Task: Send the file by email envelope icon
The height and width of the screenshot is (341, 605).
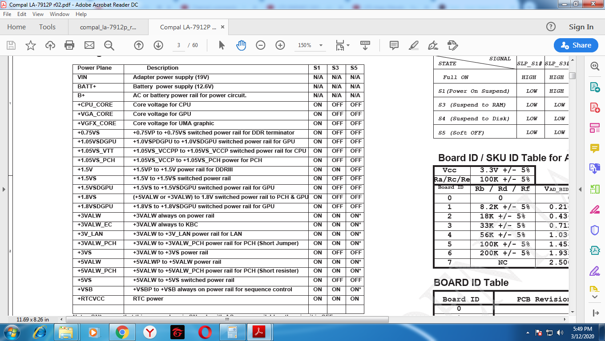Action: [x=89, y=45]
